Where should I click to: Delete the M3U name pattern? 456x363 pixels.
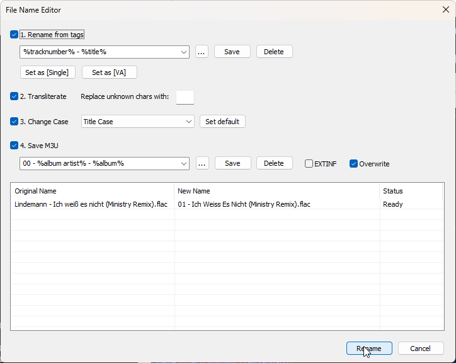click(x=274, y=163)
